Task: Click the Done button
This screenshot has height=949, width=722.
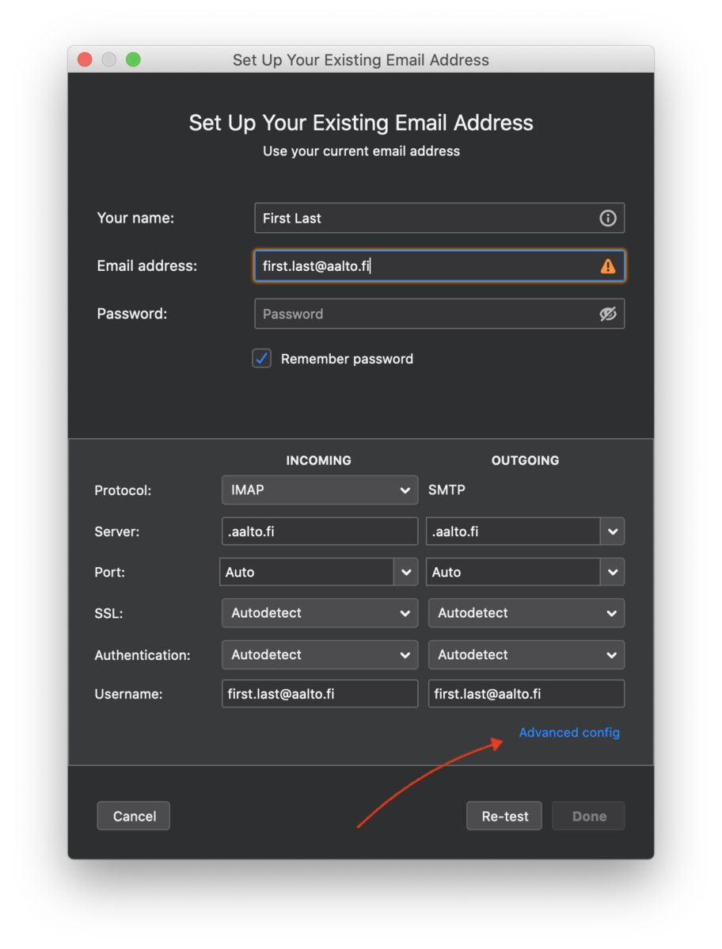Action: click(x=589, y=816)
